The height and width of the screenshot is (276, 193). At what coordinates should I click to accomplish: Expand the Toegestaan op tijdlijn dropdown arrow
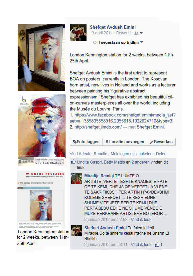click(x=142, y=42)
